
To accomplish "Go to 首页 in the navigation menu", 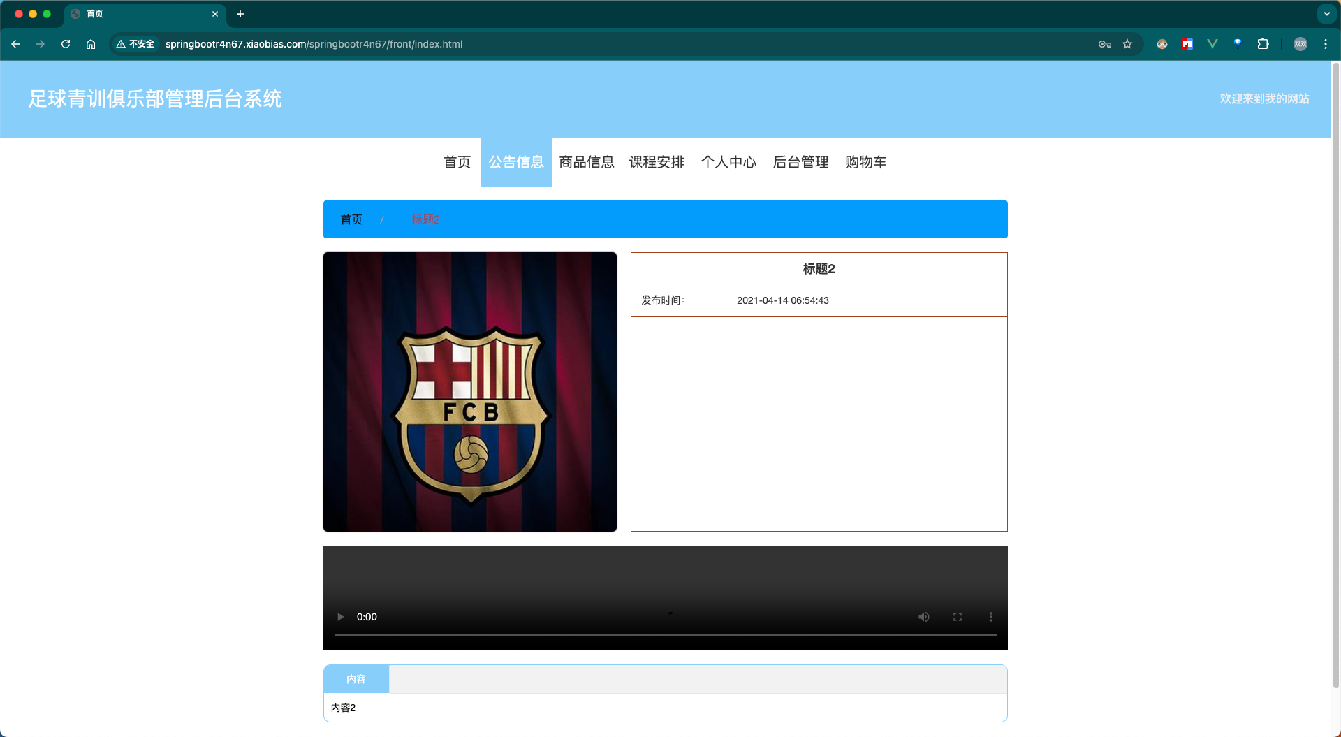I will coord(457,162).
